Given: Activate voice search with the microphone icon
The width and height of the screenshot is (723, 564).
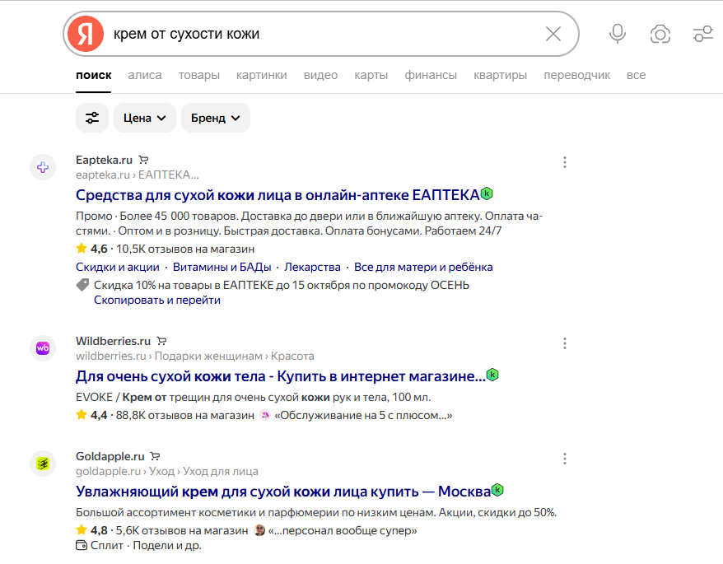Looking at the screenshot, I should coord(617,34).
